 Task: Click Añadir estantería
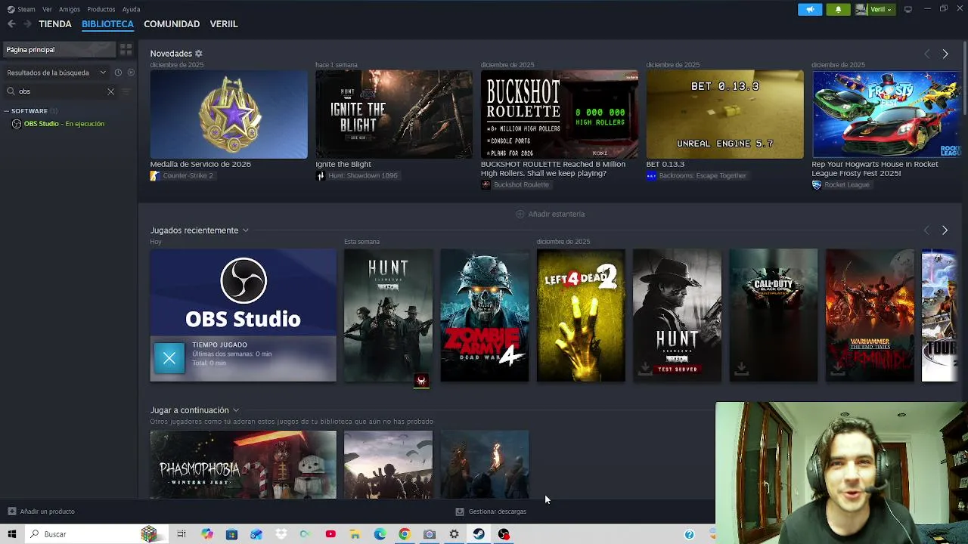(550, 215)
